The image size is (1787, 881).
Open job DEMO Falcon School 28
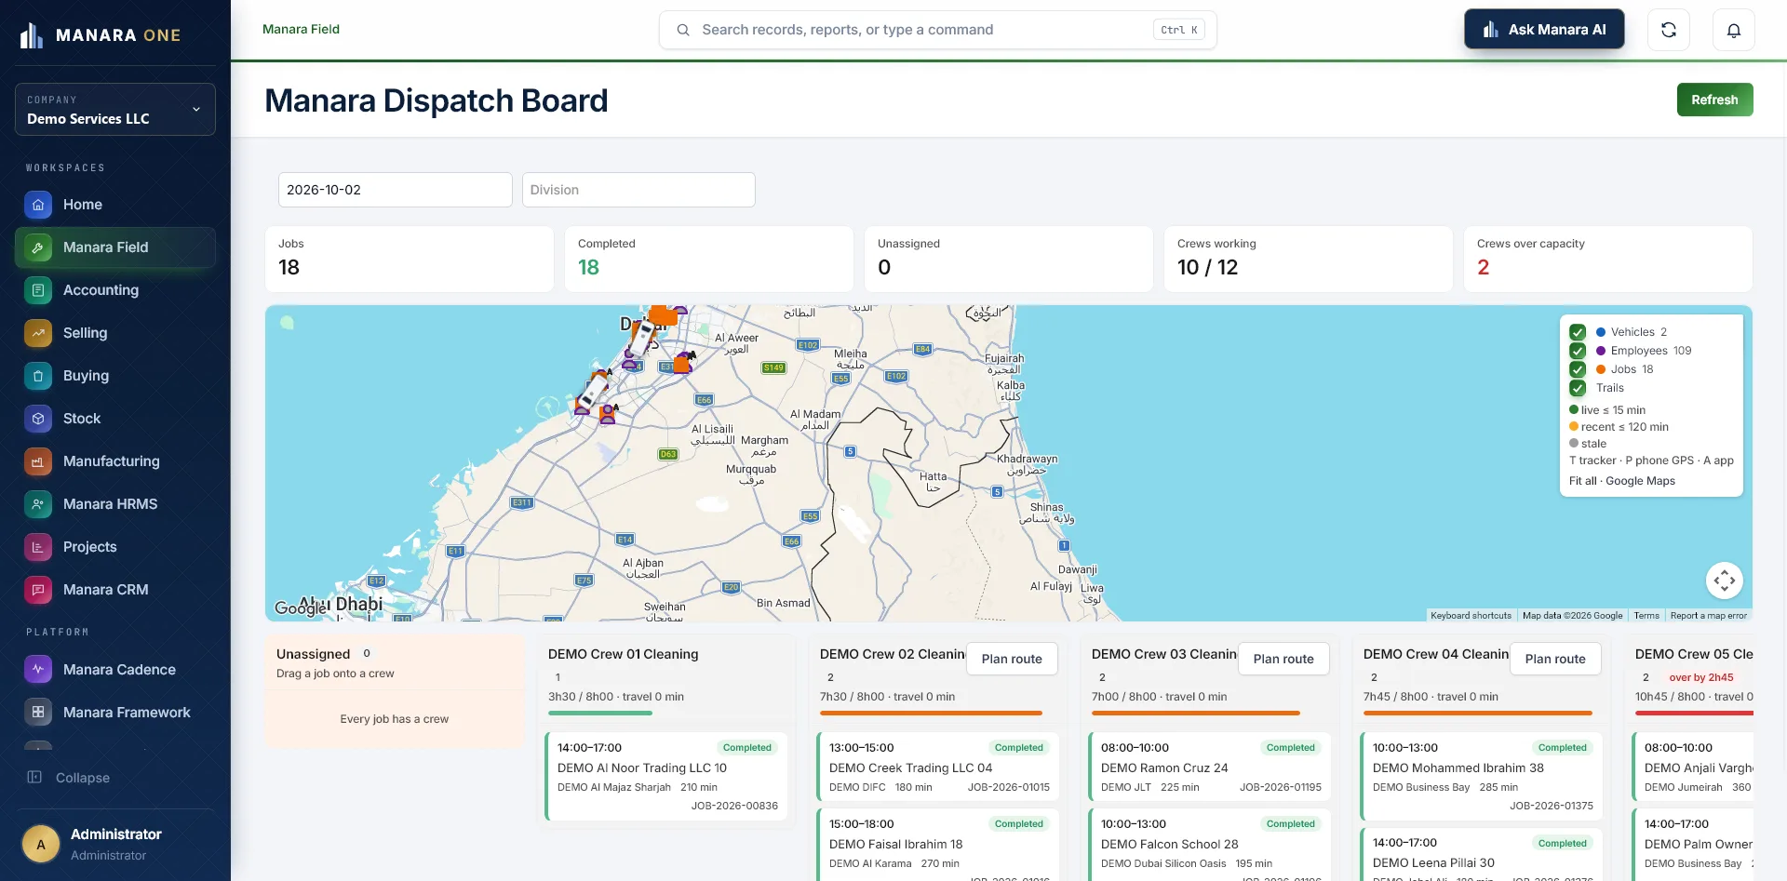coord(1210,845)
